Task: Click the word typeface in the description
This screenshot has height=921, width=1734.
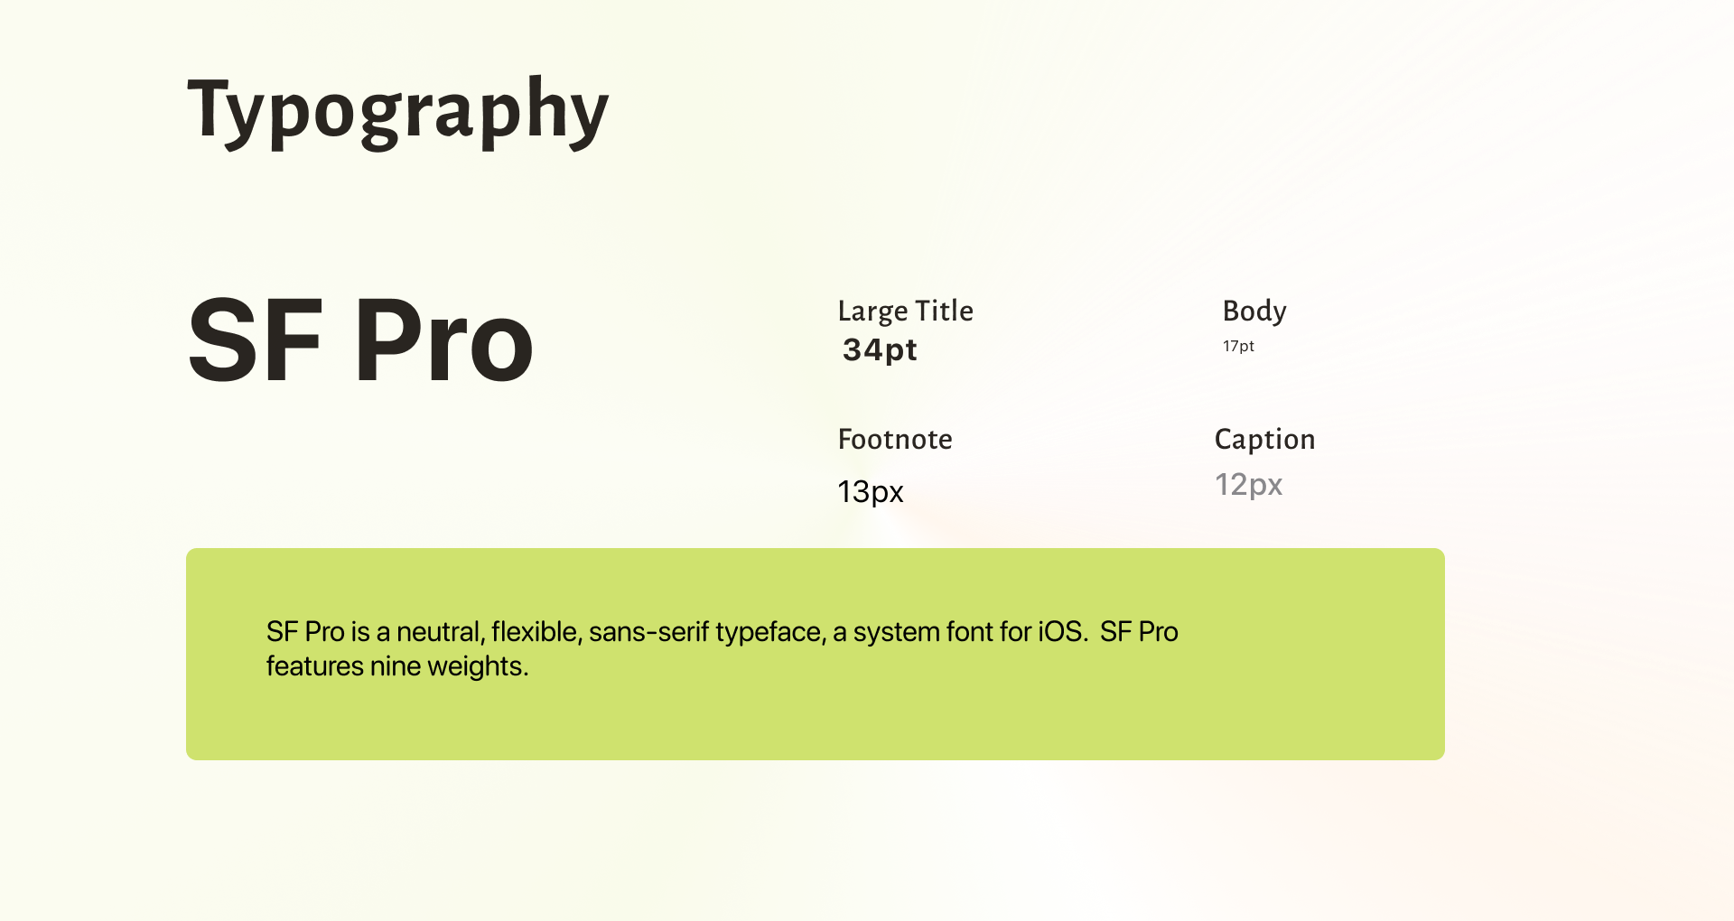Action: pyautogui.click(x=769, y=632)
